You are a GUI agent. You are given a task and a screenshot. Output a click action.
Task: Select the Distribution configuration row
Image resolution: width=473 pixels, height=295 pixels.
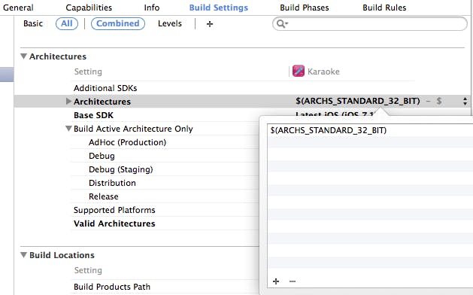[112, 183]
